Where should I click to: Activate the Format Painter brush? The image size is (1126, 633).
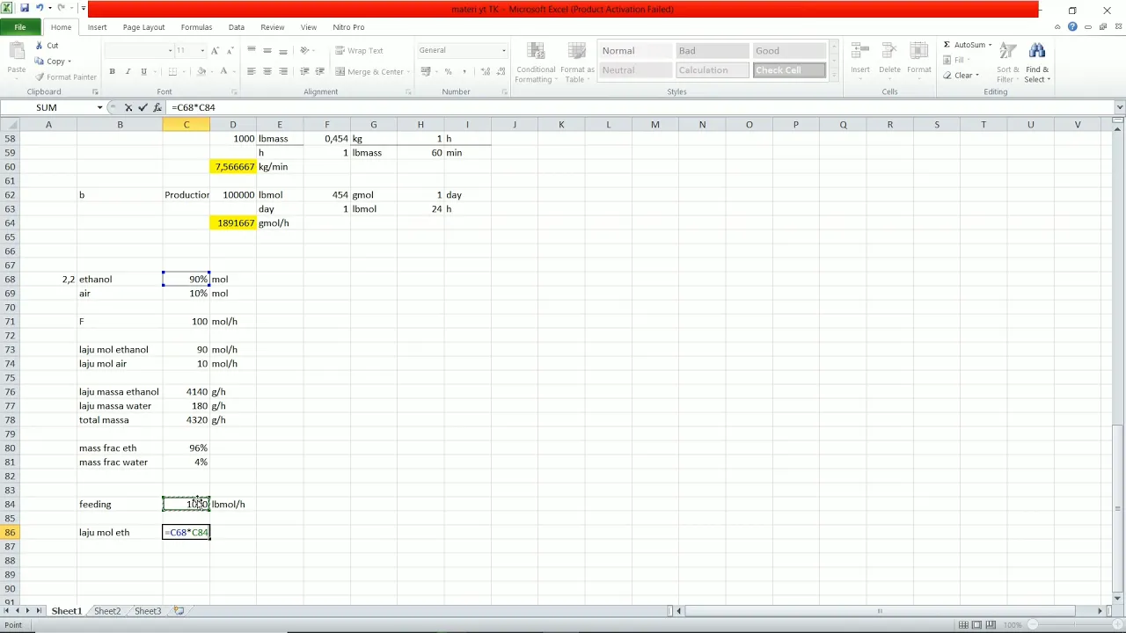coord(66,77)
